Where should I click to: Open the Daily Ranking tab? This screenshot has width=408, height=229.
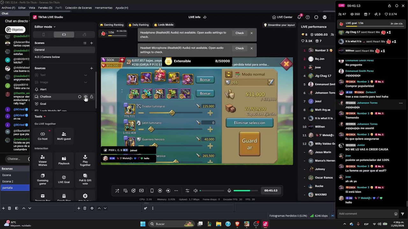pos(139,25)
